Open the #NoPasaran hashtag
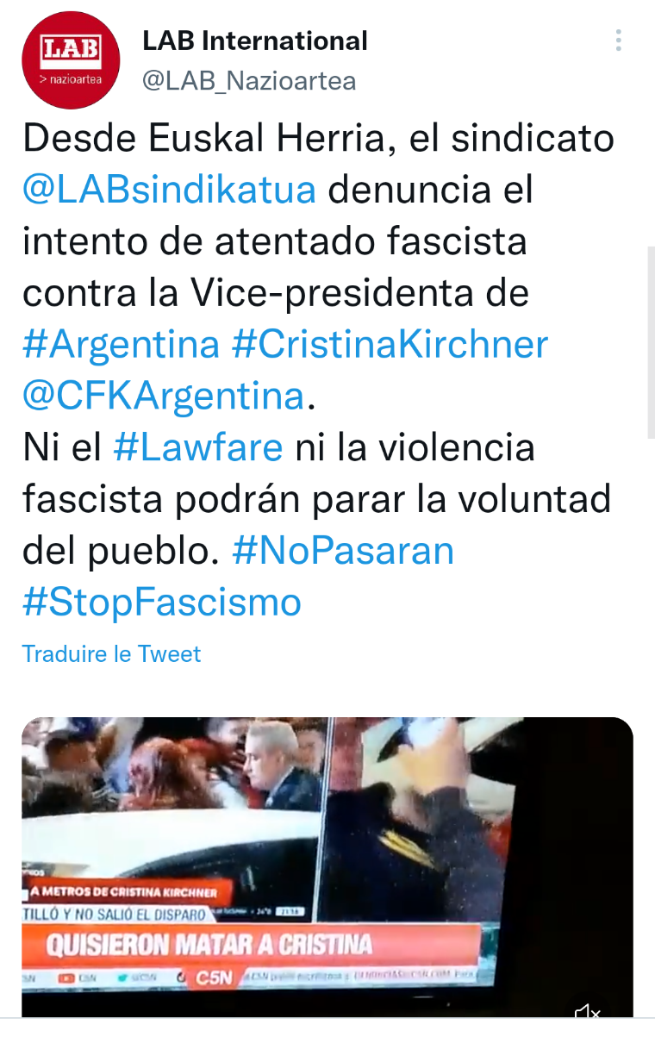655x1037 pixels. [x=343, y=551]
